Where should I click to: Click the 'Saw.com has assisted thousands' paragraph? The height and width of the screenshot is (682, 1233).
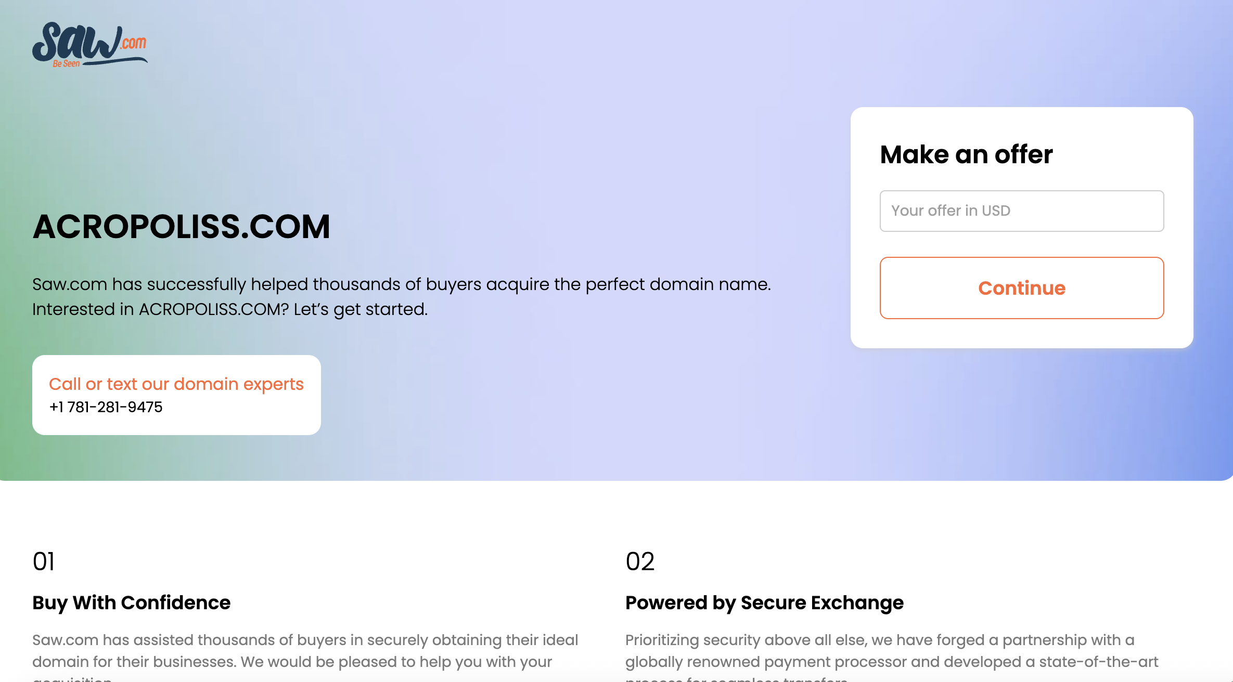click(x=305, y=640)
